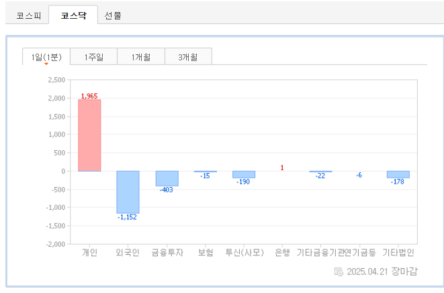Click the blue 외국인 bar of -1,152

[x=128, y=192]
